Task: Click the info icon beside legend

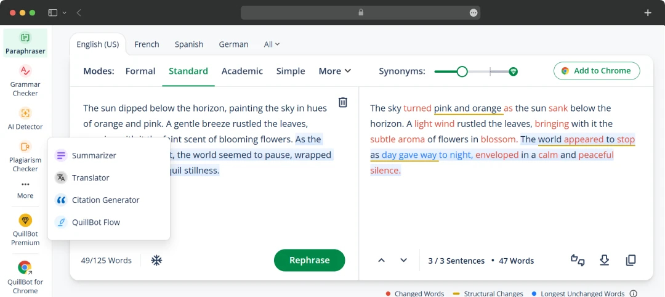Action: pyautogui.click(x=633, y=293)
